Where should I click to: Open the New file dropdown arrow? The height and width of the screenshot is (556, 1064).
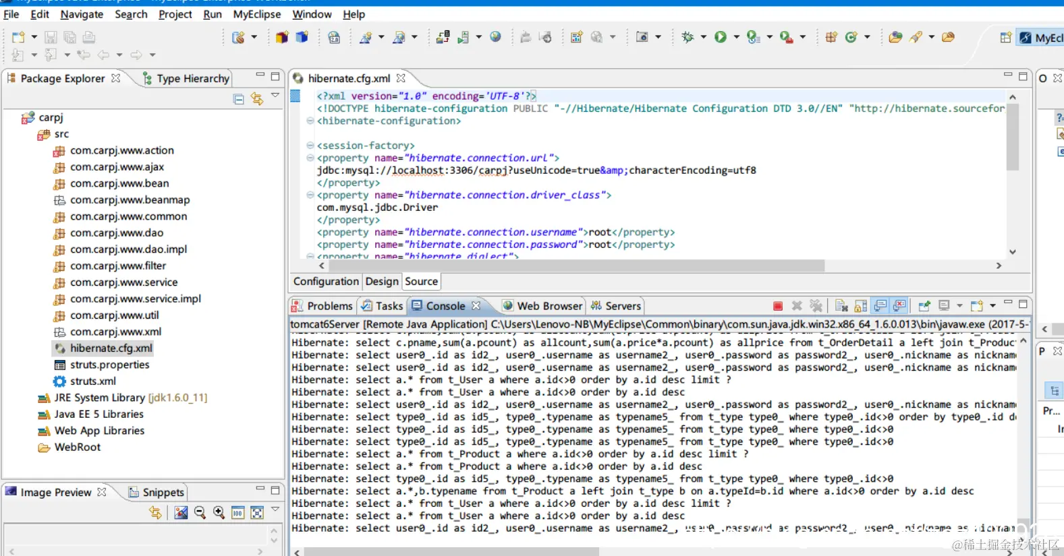tap(34, 37)
